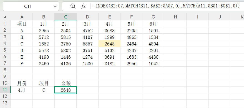Click project label D in column A
Image resolution: width=244 pixels, height=108 pixels.
(22, 50)
